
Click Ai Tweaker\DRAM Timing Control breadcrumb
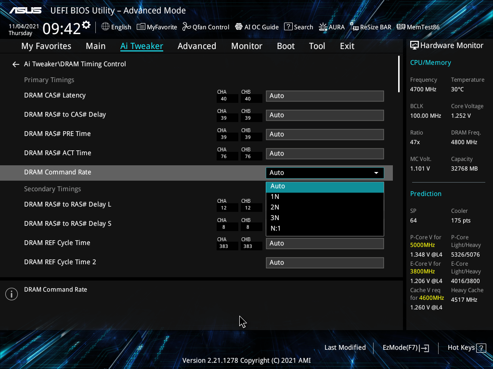(75, 64)
